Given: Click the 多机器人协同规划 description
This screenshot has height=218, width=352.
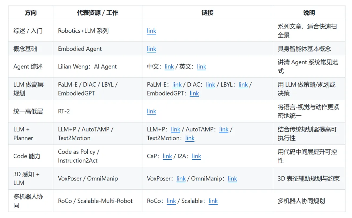Looking at the screenshot, I should 309,201.
